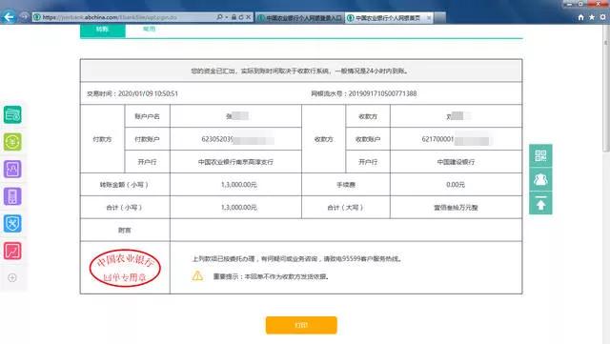Click the 95599 hotline notice text
The width and height of the screenshot is (610, 344).
tap(296, 259)
